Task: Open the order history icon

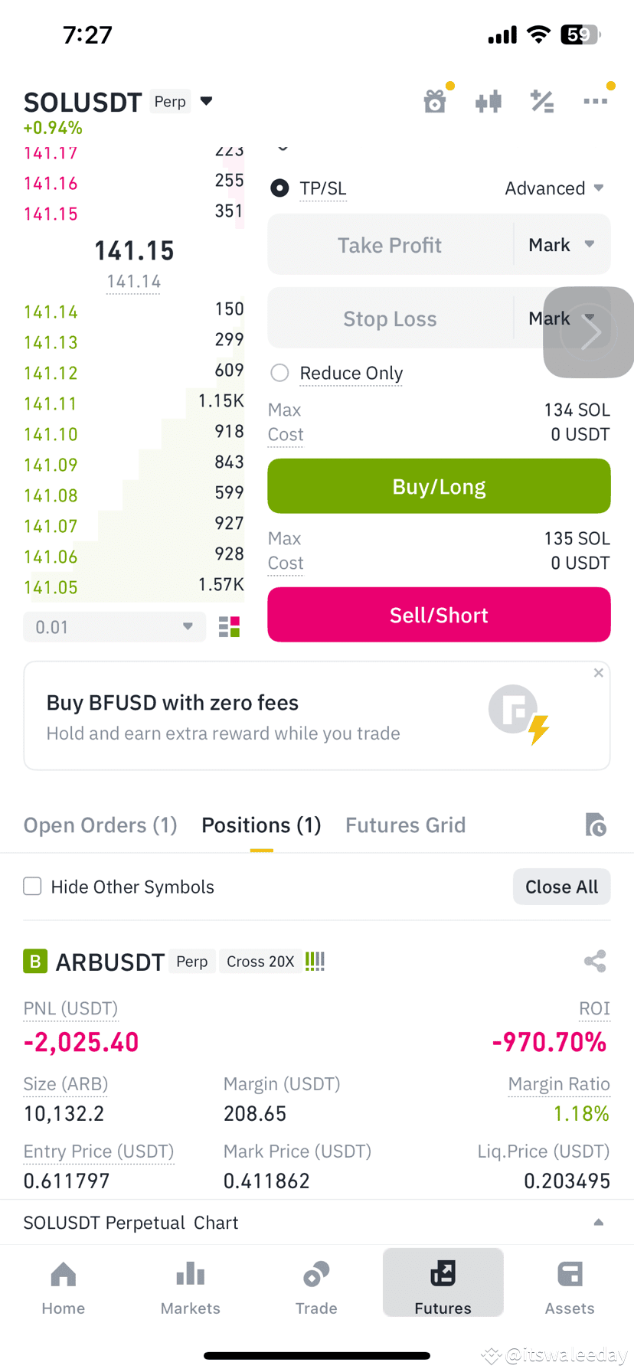Action: [x=596, y=825]
